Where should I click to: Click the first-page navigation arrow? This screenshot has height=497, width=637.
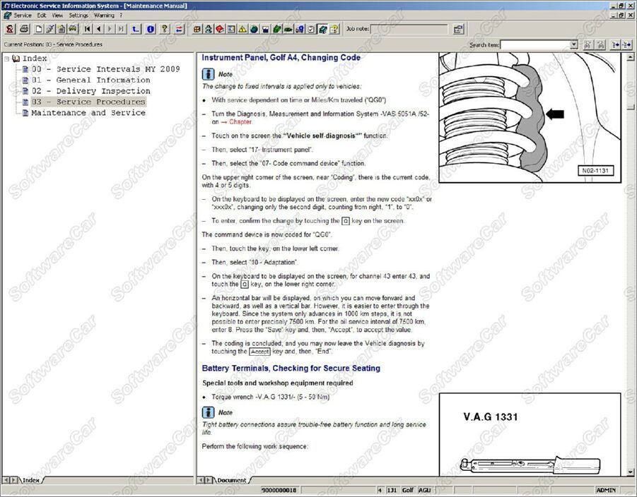coord(88,29)
